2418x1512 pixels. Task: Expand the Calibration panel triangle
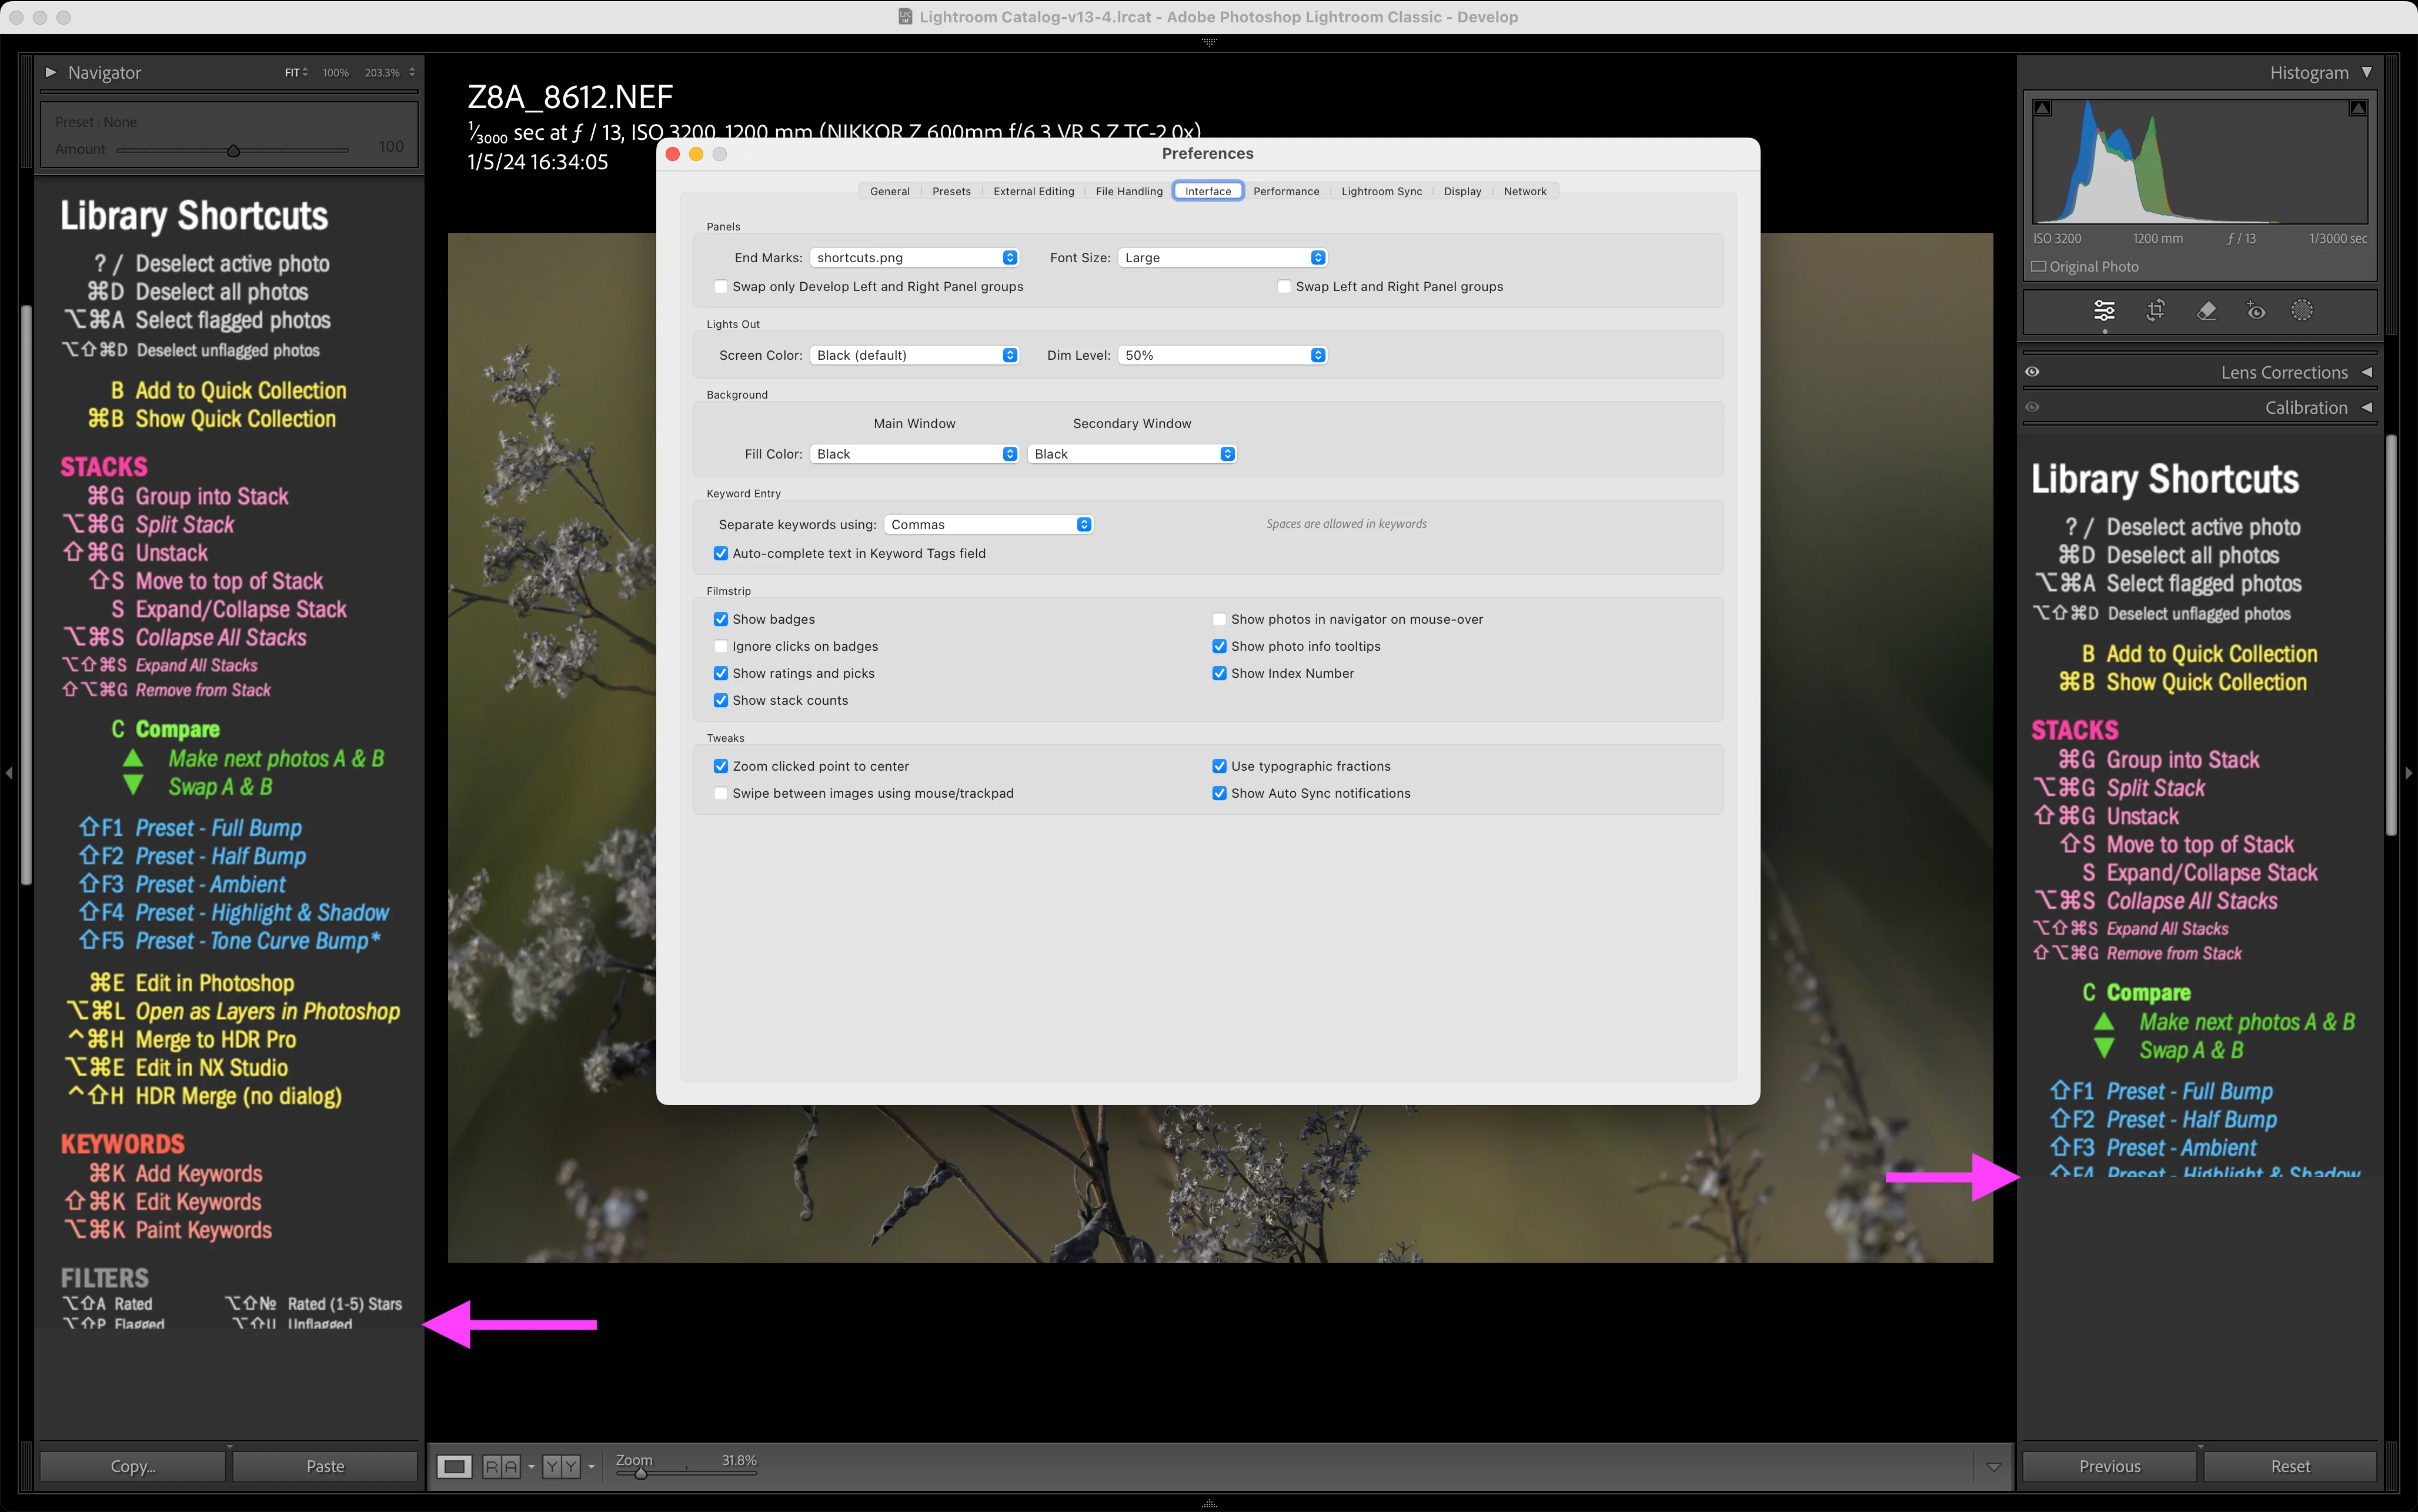(2366, 407)
